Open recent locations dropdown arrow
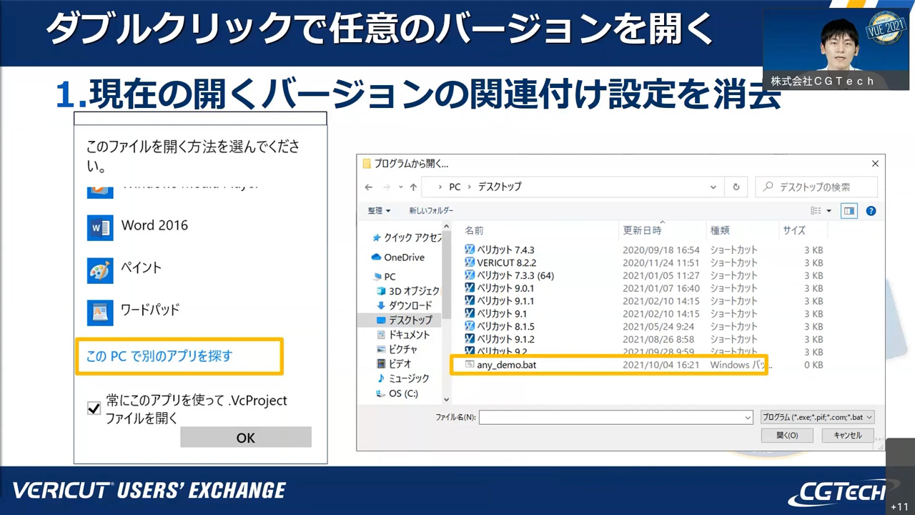The width and height of the screenshot is (915, 515). (x=400, y=187)
